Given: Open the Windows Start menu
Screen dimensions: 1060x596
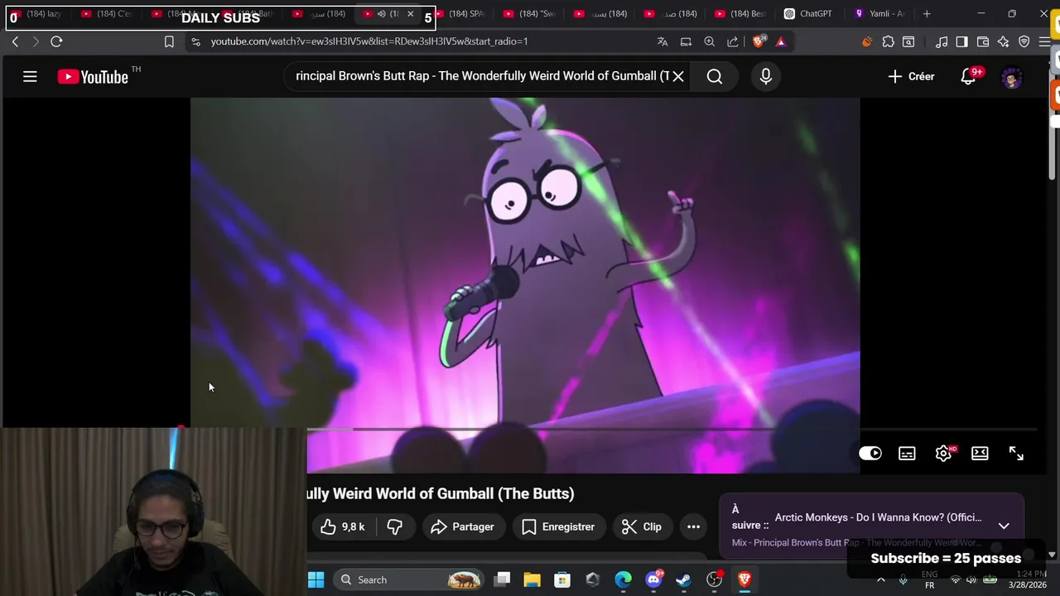Looking at the screenshot, I should click(x=316, y=579).
